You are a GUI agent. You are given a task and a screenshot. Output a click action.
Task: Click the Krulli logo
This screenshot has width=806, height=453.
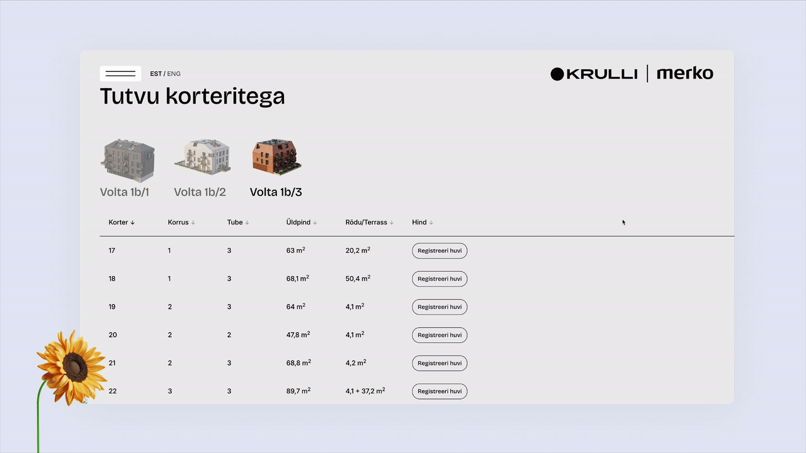point(594,74)
